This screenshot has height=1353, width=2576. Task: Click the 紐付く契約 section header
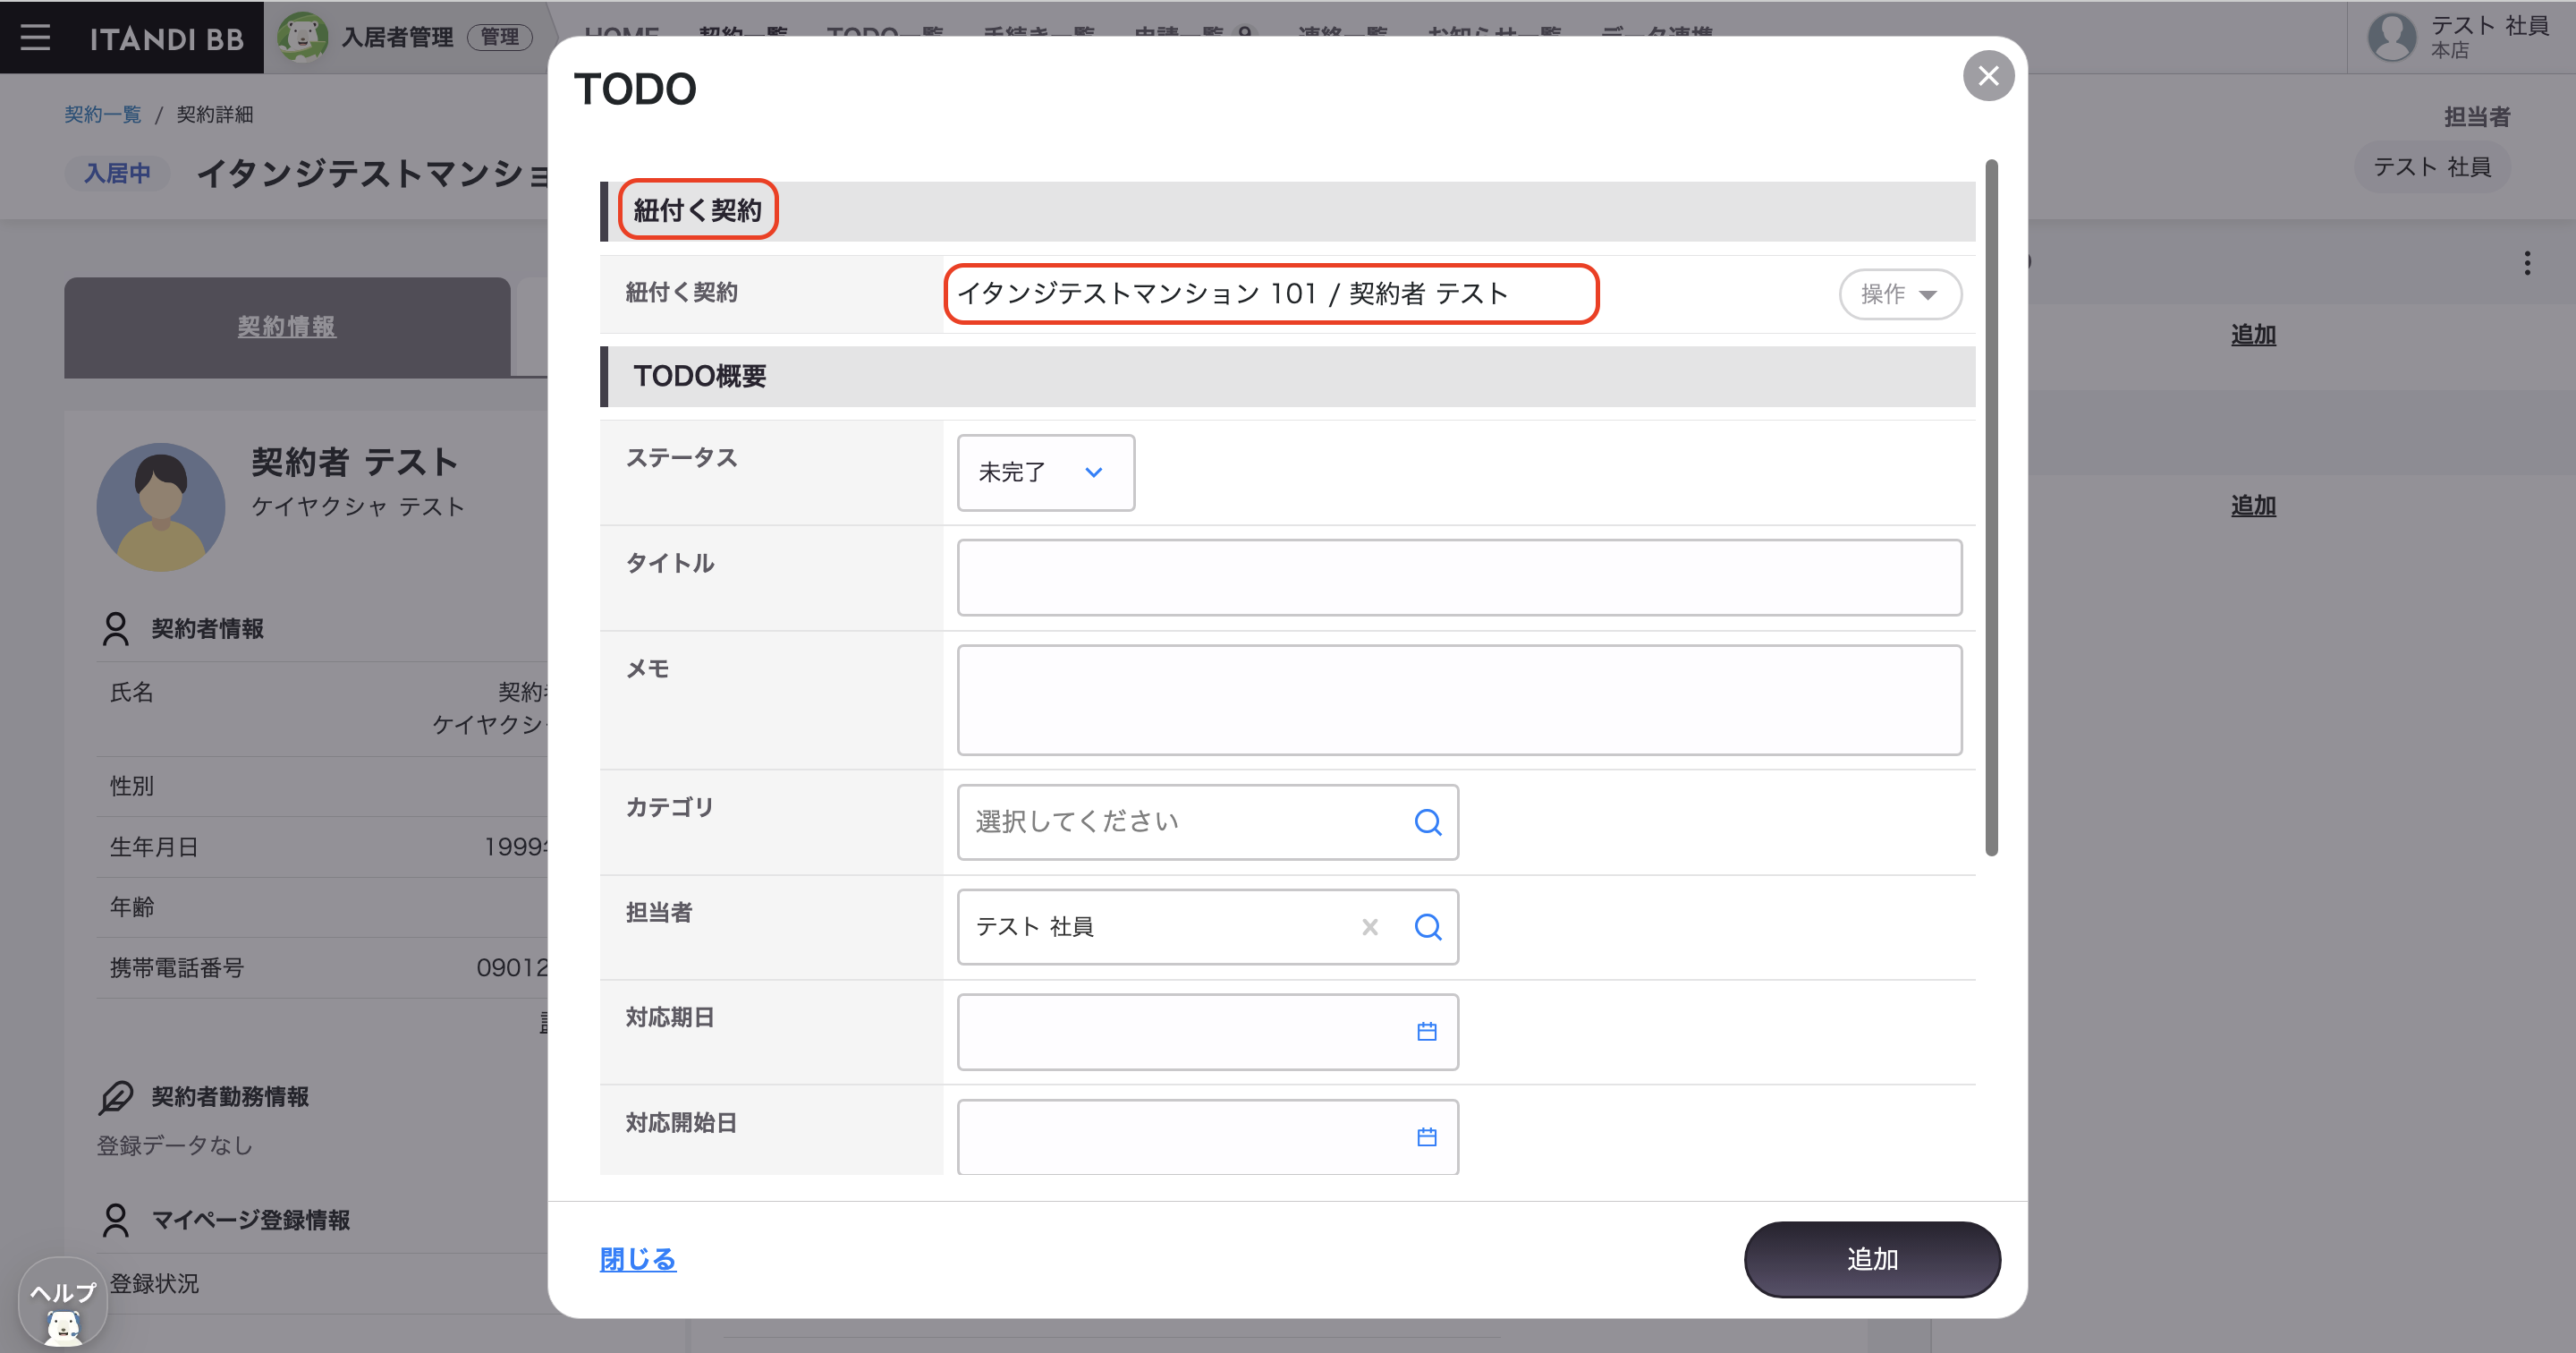point(1288,211)
